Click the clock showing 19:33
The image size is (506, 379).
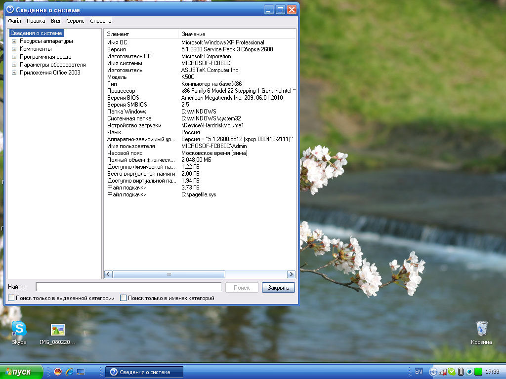(492, 372)
